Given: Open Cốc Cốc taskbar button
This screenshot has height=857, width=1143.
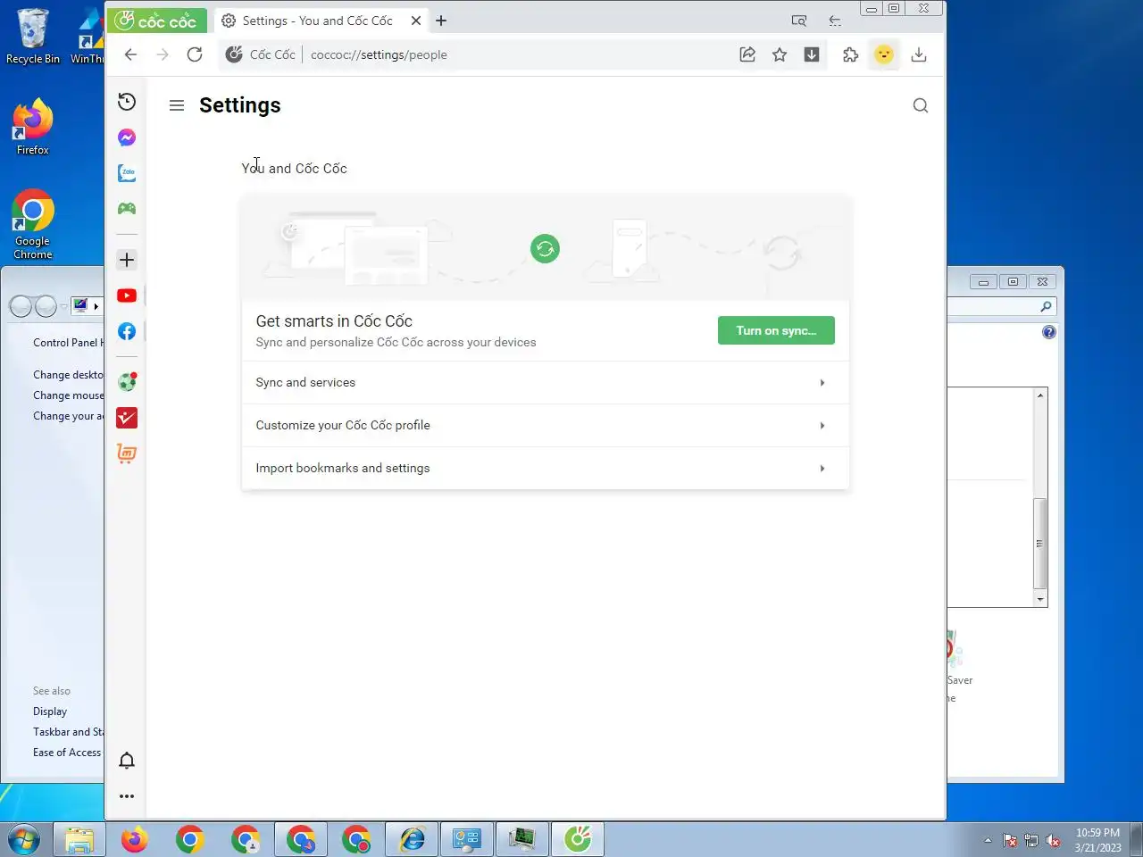Looking at the screenshot, I should coord(578,840).
